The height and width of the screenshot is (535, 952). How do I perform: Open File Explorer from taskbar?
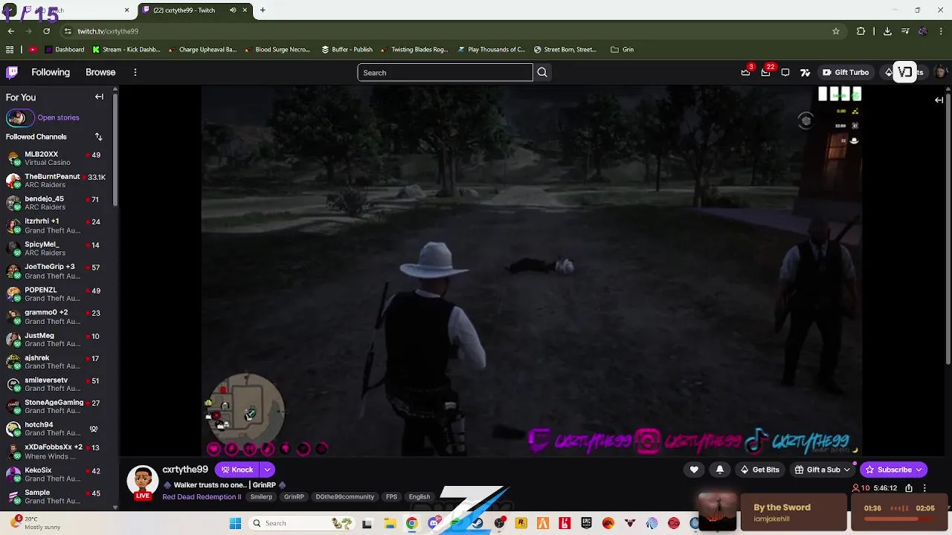pos(390,523)
